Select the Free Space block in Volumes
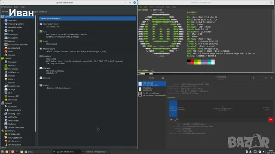This screenshot has width=275, height=154. (x=266, y=109)
